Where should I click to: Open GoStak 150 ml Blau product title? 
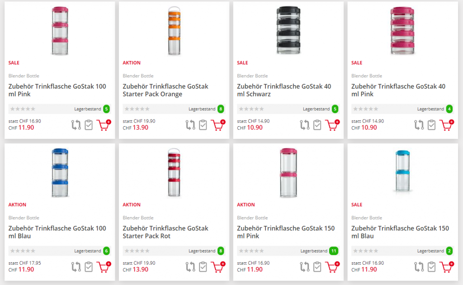400,232
